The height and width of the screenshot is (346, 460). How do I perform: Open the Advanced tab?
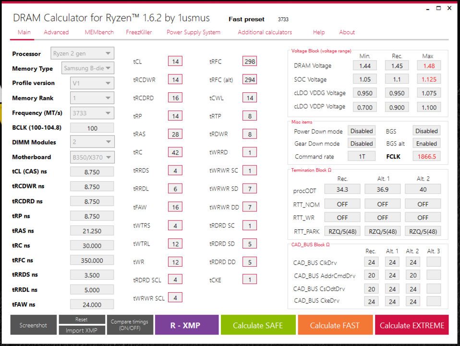56,32
